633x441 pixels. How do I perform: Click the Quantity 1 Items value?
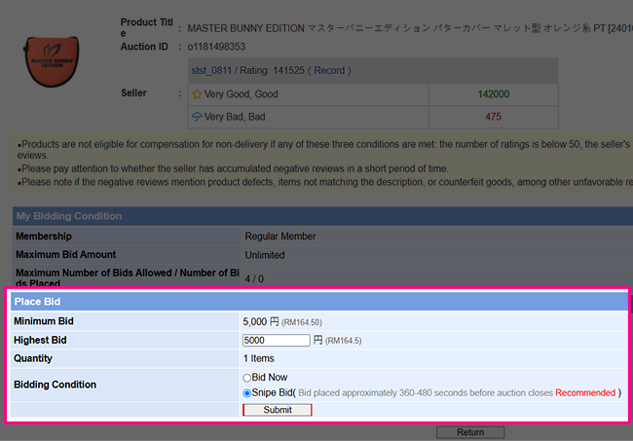click(x=258, y=358)
